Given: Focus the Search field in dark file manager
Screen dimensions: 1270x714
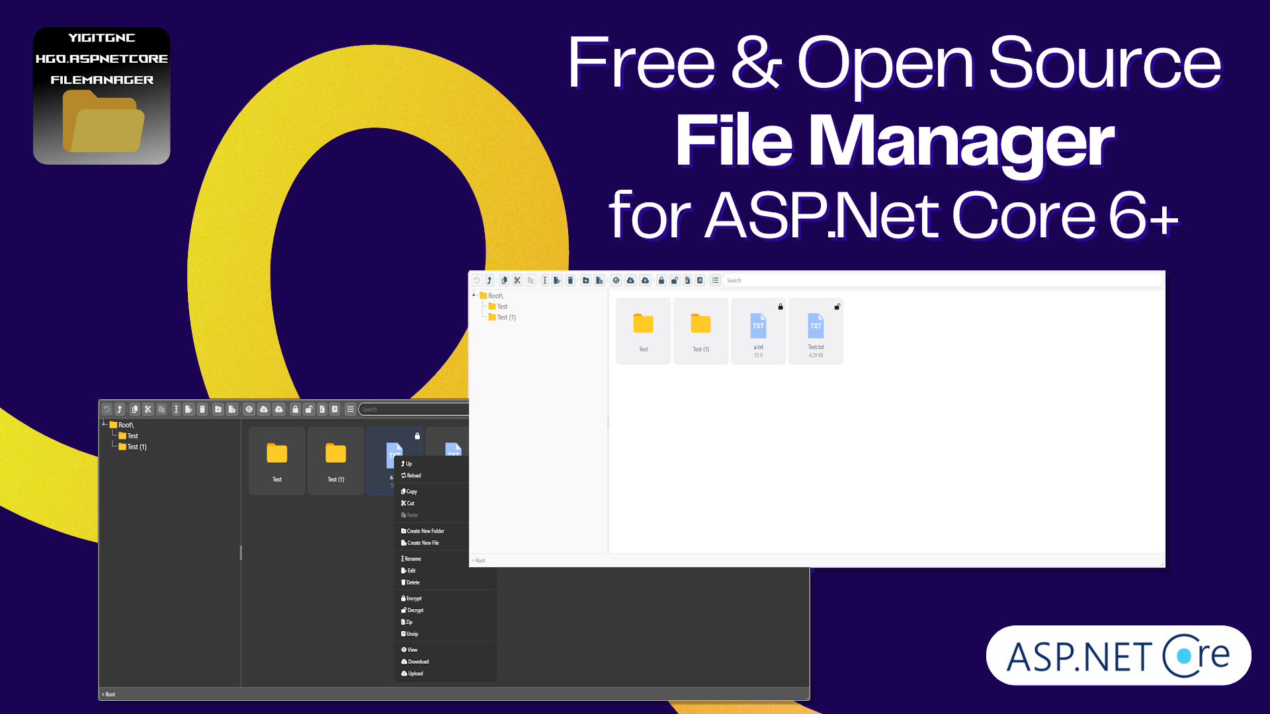Looking at the screenshot, I should point(414,409).
